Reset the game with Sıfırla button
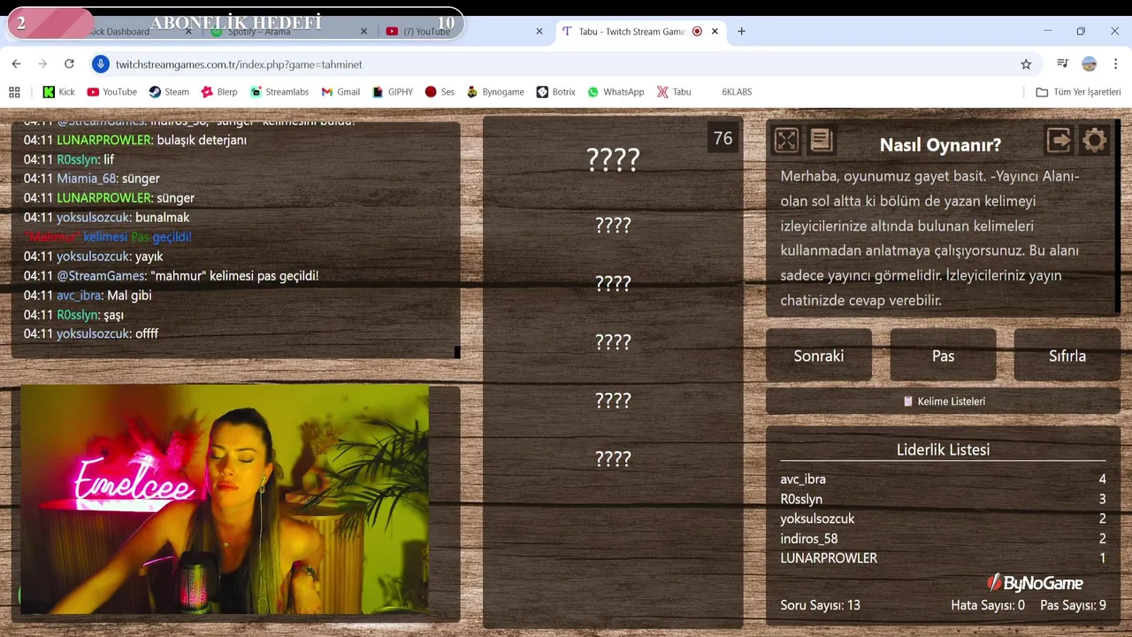Screen dimensions: 1132x637 click(x=1067, y=356)
